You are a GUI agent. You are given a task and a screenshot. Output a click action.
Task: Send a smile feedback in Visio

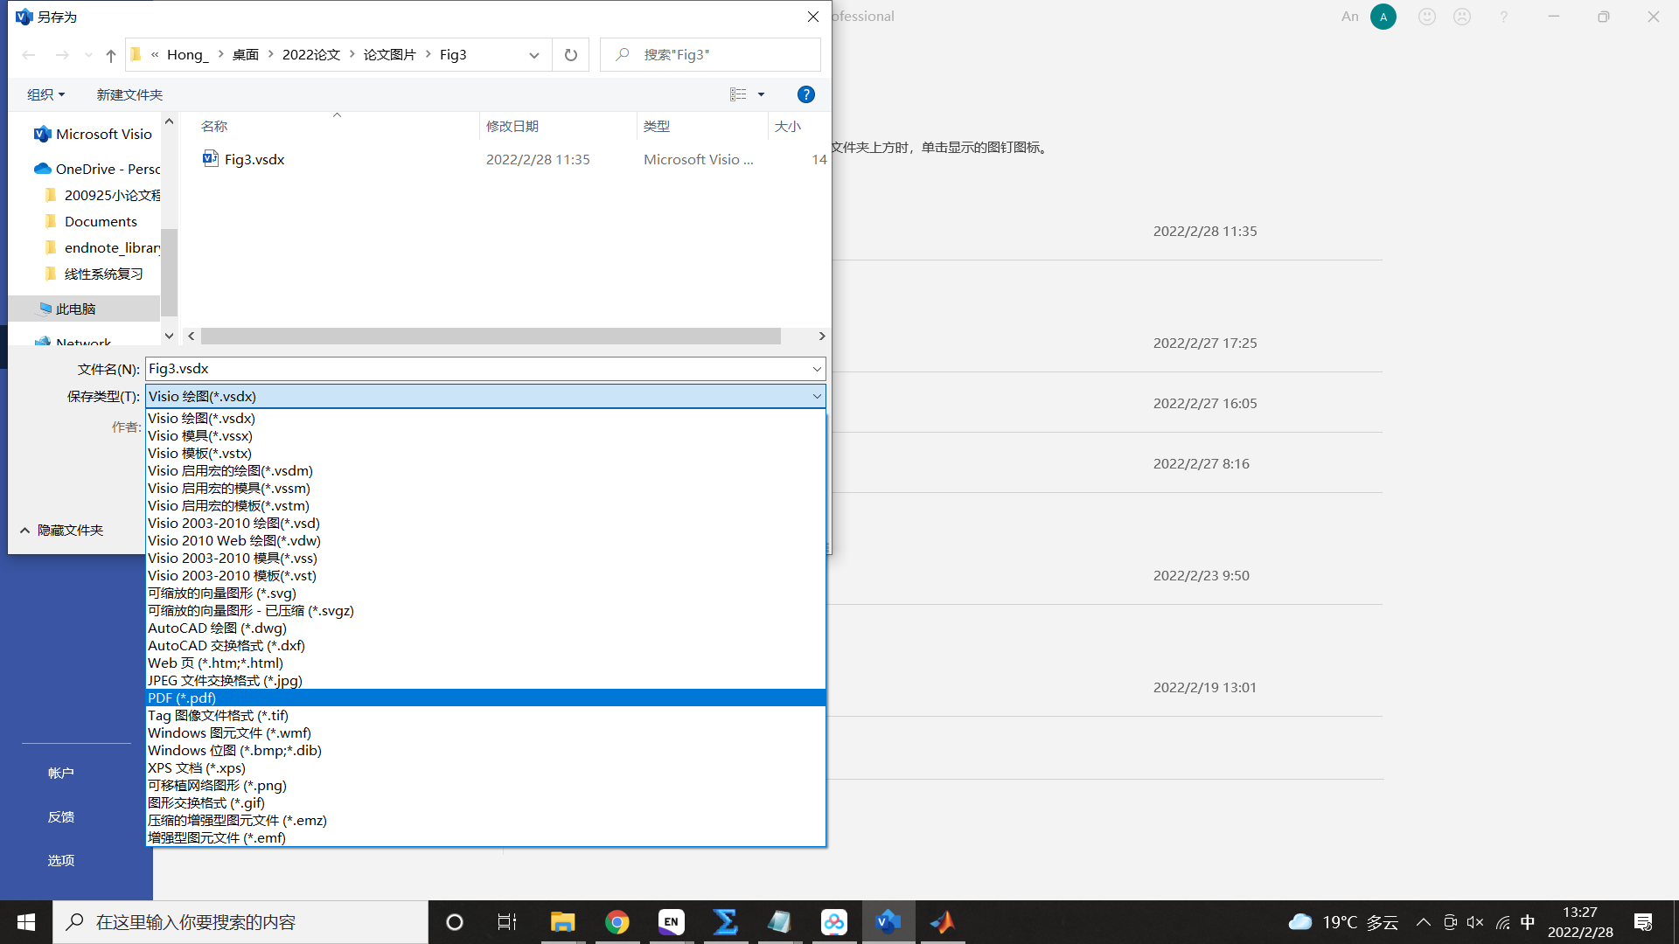click(x=1427, y=17)
